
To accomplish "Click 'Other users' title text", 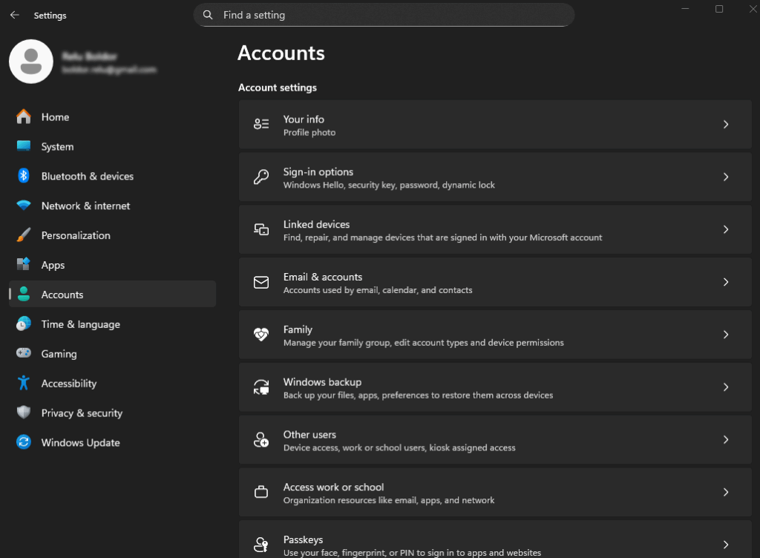I will point(309,435).
